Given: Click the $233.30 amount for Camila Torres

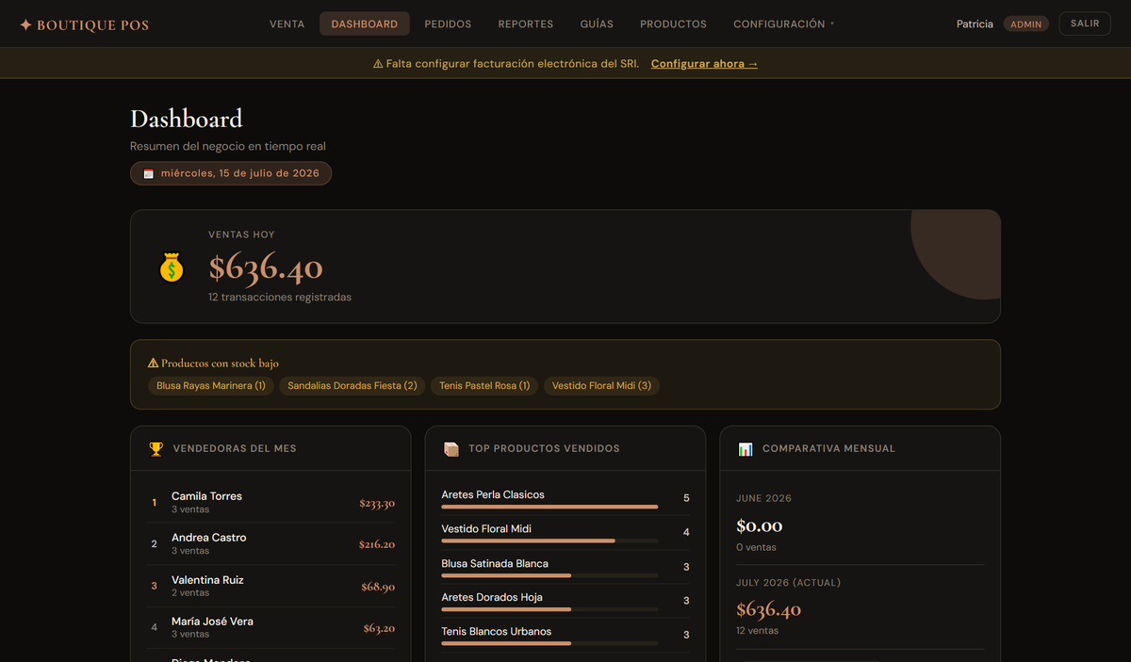Looking at the screenshot, I should 377,503.
